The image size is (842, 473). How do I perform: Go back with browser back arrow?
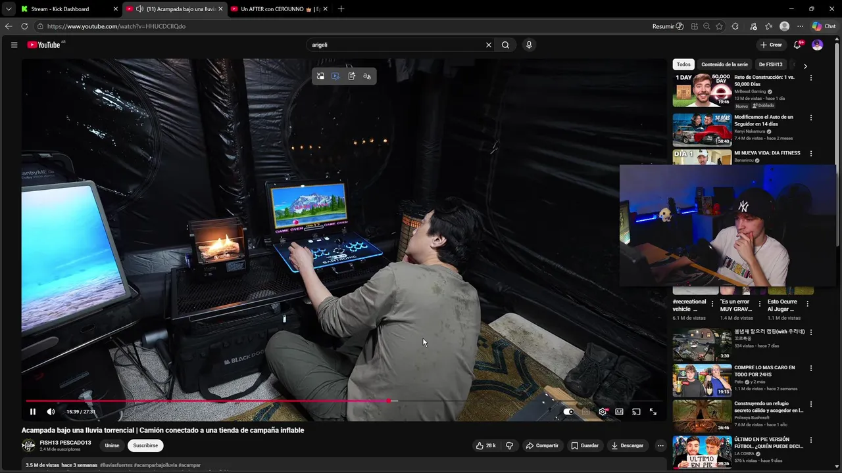(9, 26)
